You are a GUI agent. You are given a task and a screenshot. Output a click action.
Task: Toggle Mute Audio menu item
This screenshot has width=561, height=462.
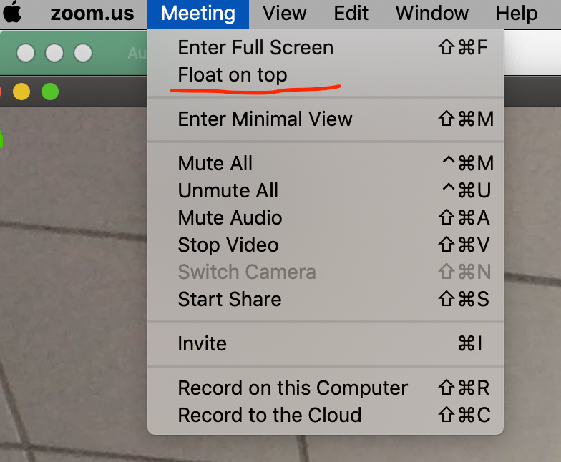point(326,217)
